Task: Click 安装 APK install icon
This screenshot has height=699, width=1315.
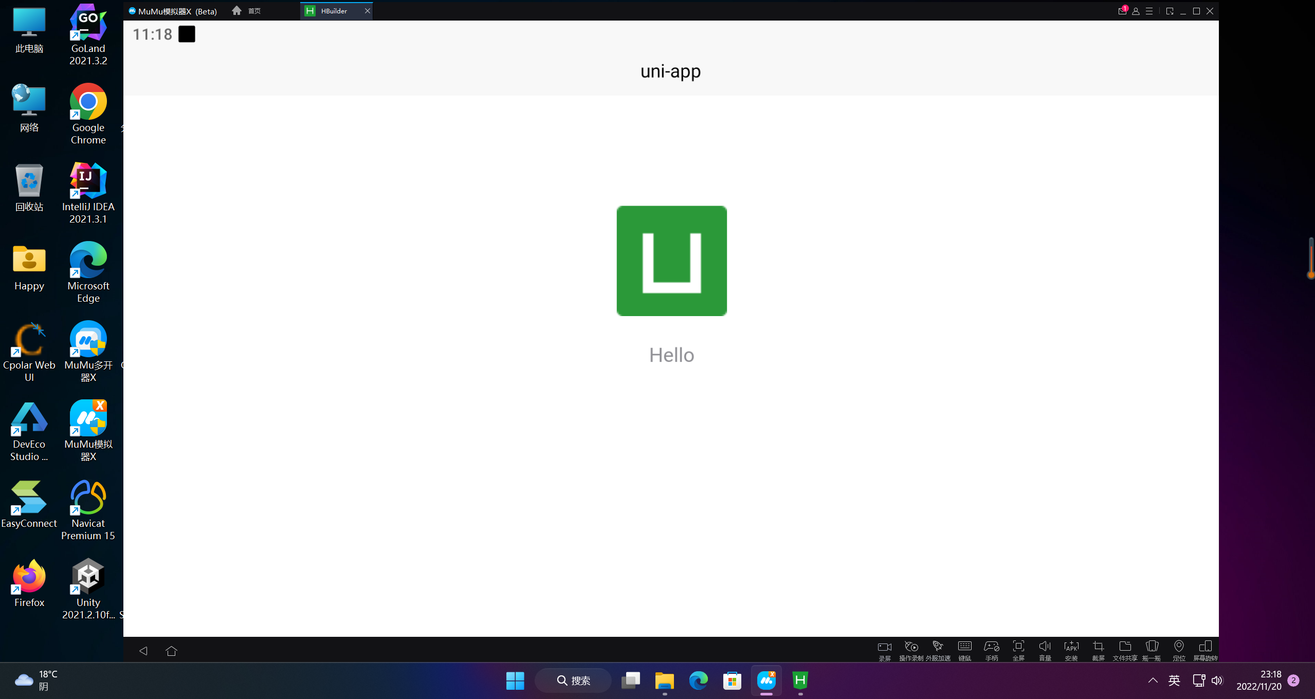Action: click(x=1071, y=650)
